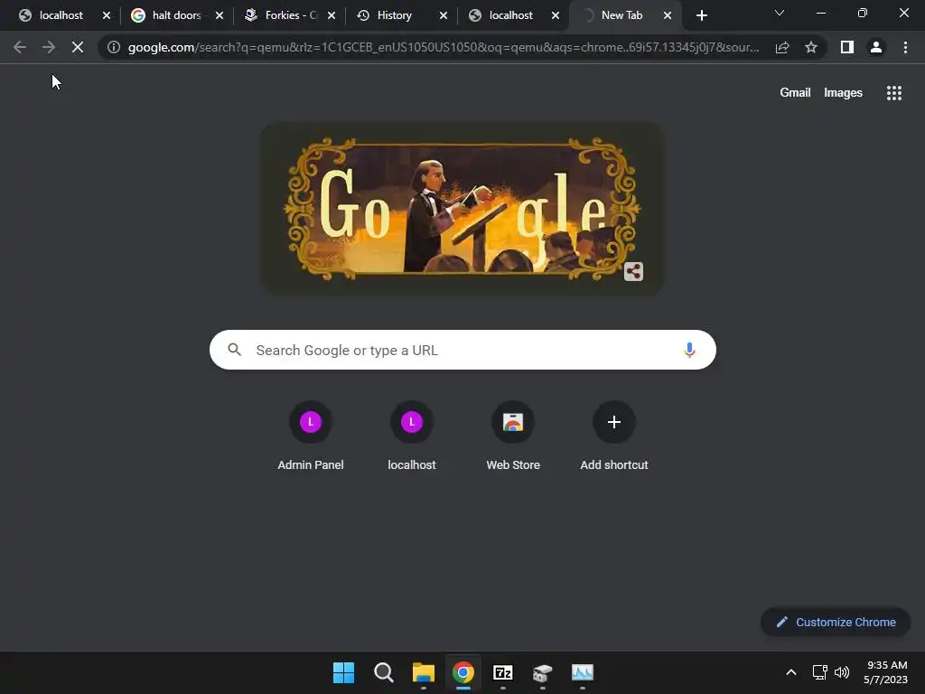Open the Web Store shortcut
The image size is (925, 694).
pos(513,436)
